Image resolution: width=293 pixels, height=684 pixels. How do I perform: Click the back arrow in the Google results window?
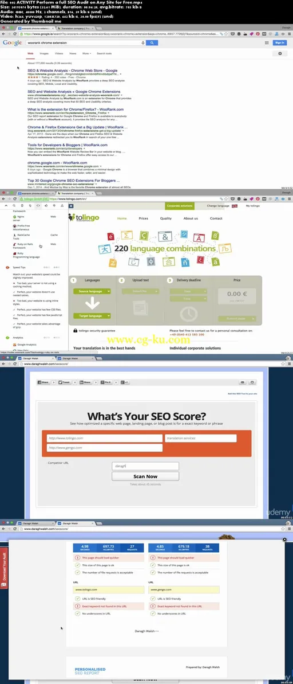4,34
